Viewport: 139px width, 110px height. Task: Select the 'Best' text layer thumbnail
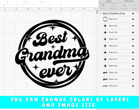click(x=105, y=79)
